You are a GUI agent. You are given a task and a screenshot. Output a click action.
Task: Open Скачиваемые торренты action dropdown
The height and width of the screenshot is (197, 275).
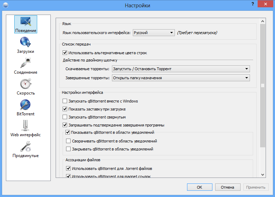coord(181,69)
